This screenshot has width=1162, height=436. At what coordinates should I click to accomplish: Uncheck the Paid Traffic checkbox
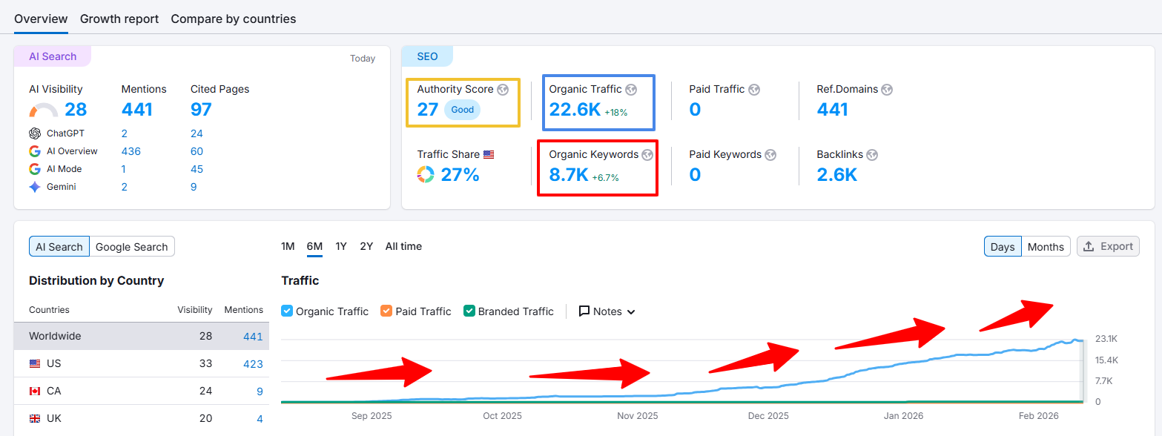386,311
